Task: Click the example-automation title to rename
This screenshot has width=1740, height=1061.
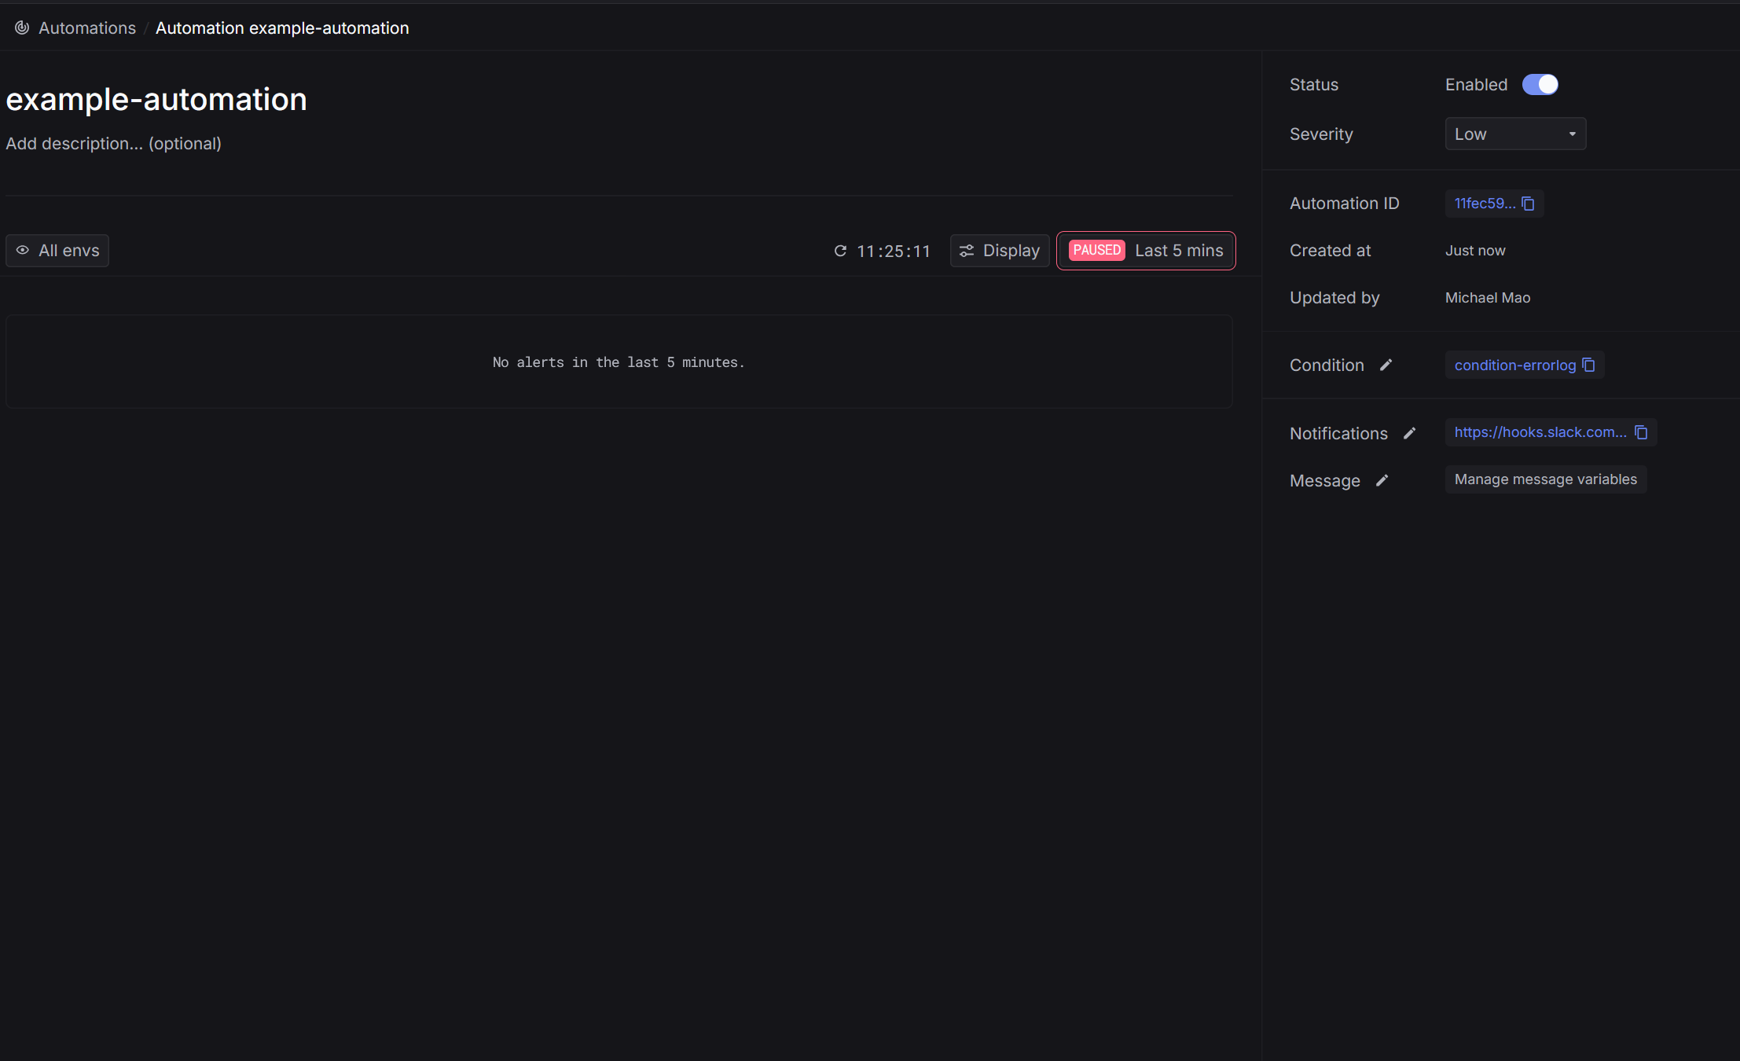Action: (156, 99)
